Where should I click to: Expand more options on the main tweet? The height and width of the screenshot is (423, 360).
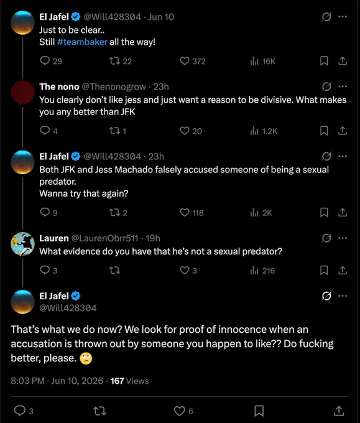coord(343,296)
